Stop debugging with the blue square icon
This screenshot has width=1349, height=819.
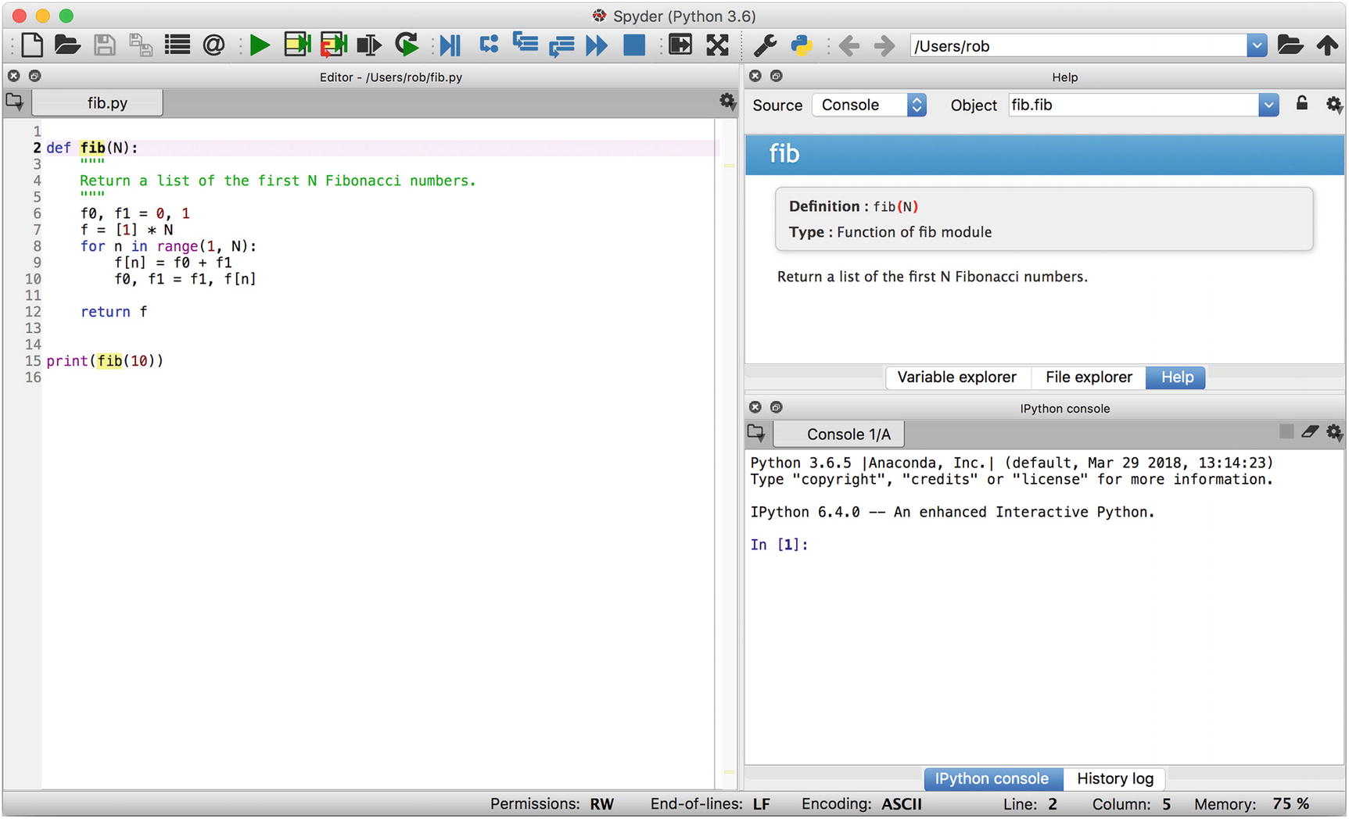633,45
